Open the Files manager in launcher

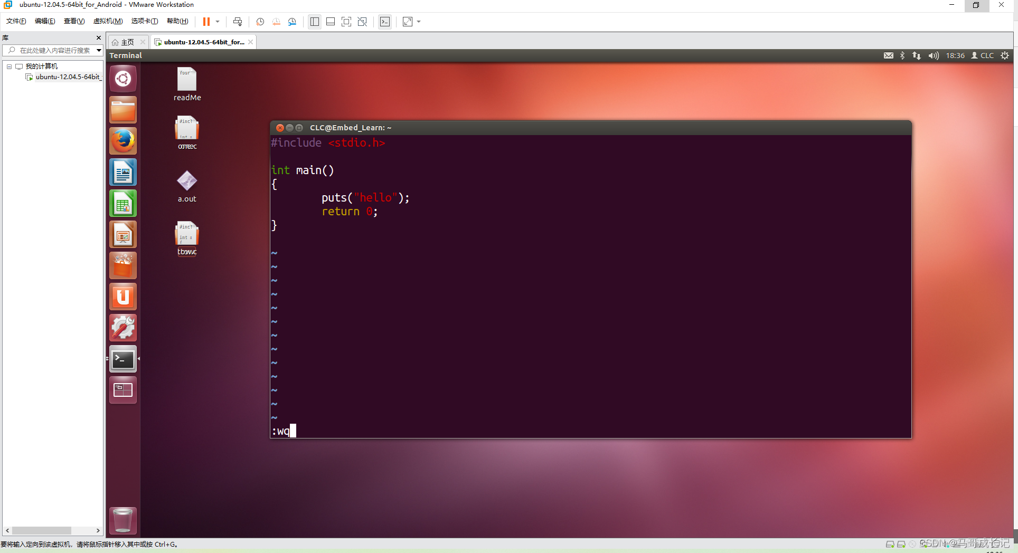(x=123, y=110)
